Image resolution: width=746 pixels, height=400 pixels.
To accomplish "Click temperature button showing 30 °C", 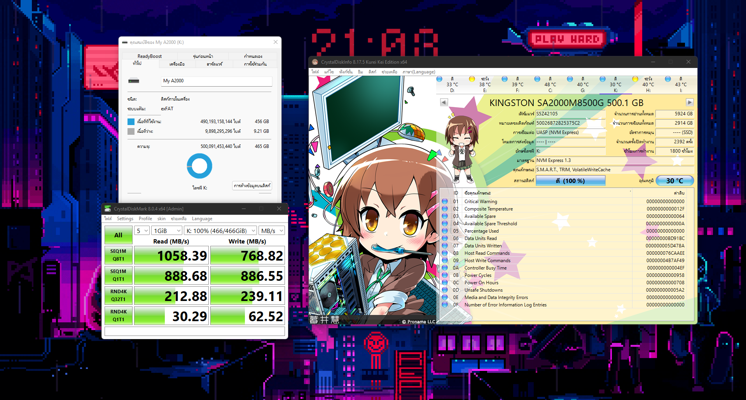I will (x=674, y=181).
